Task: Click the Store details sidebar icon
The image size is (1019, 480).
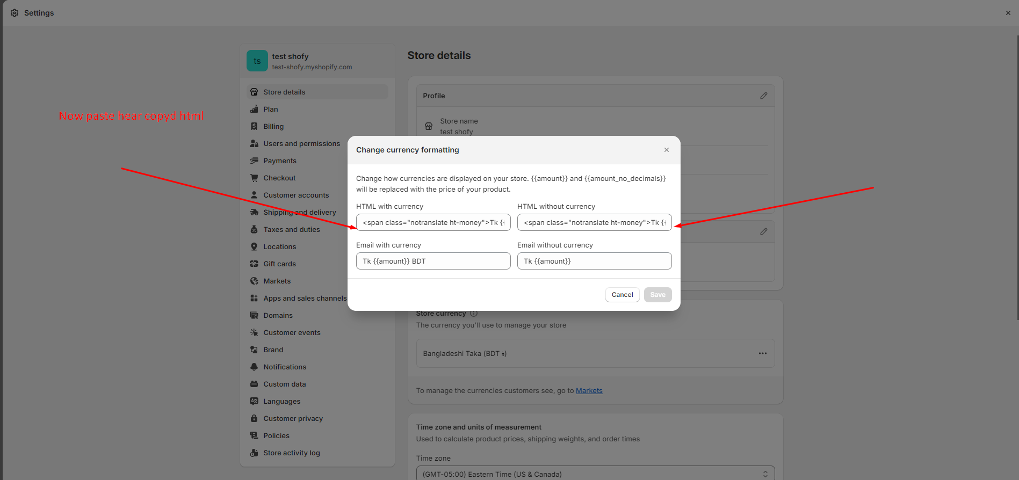Action: (254, 92)
